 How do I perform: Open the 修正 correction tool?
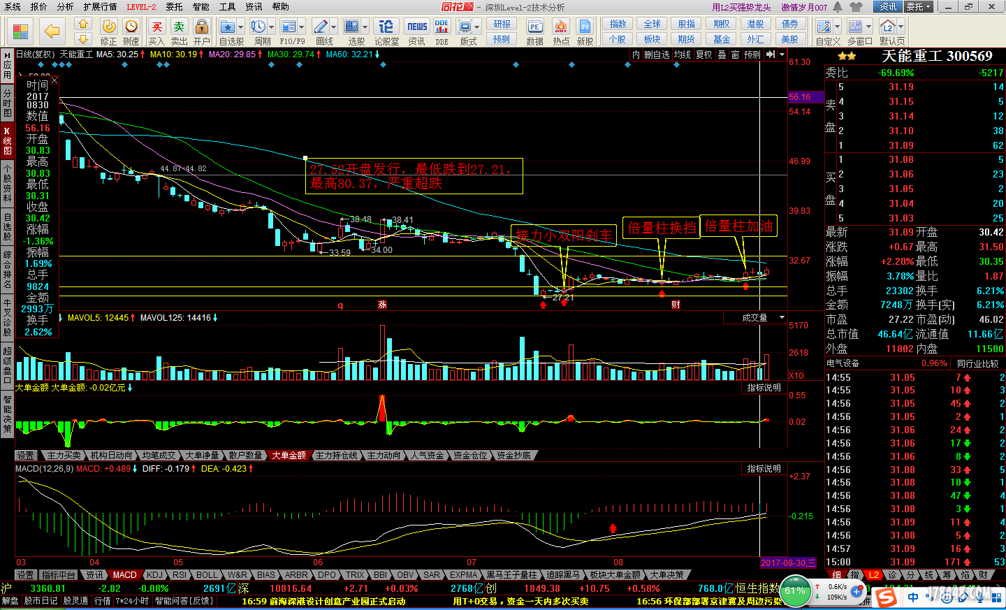[109, 31]
